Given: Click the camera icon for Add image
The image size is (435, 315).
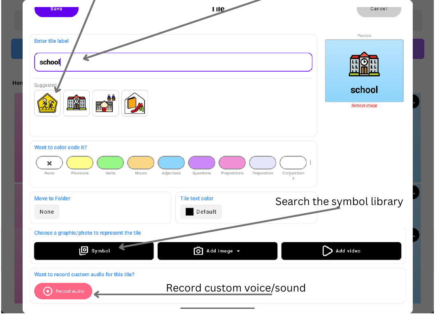Looking at the screenshot, I should (x=198, y=251).
